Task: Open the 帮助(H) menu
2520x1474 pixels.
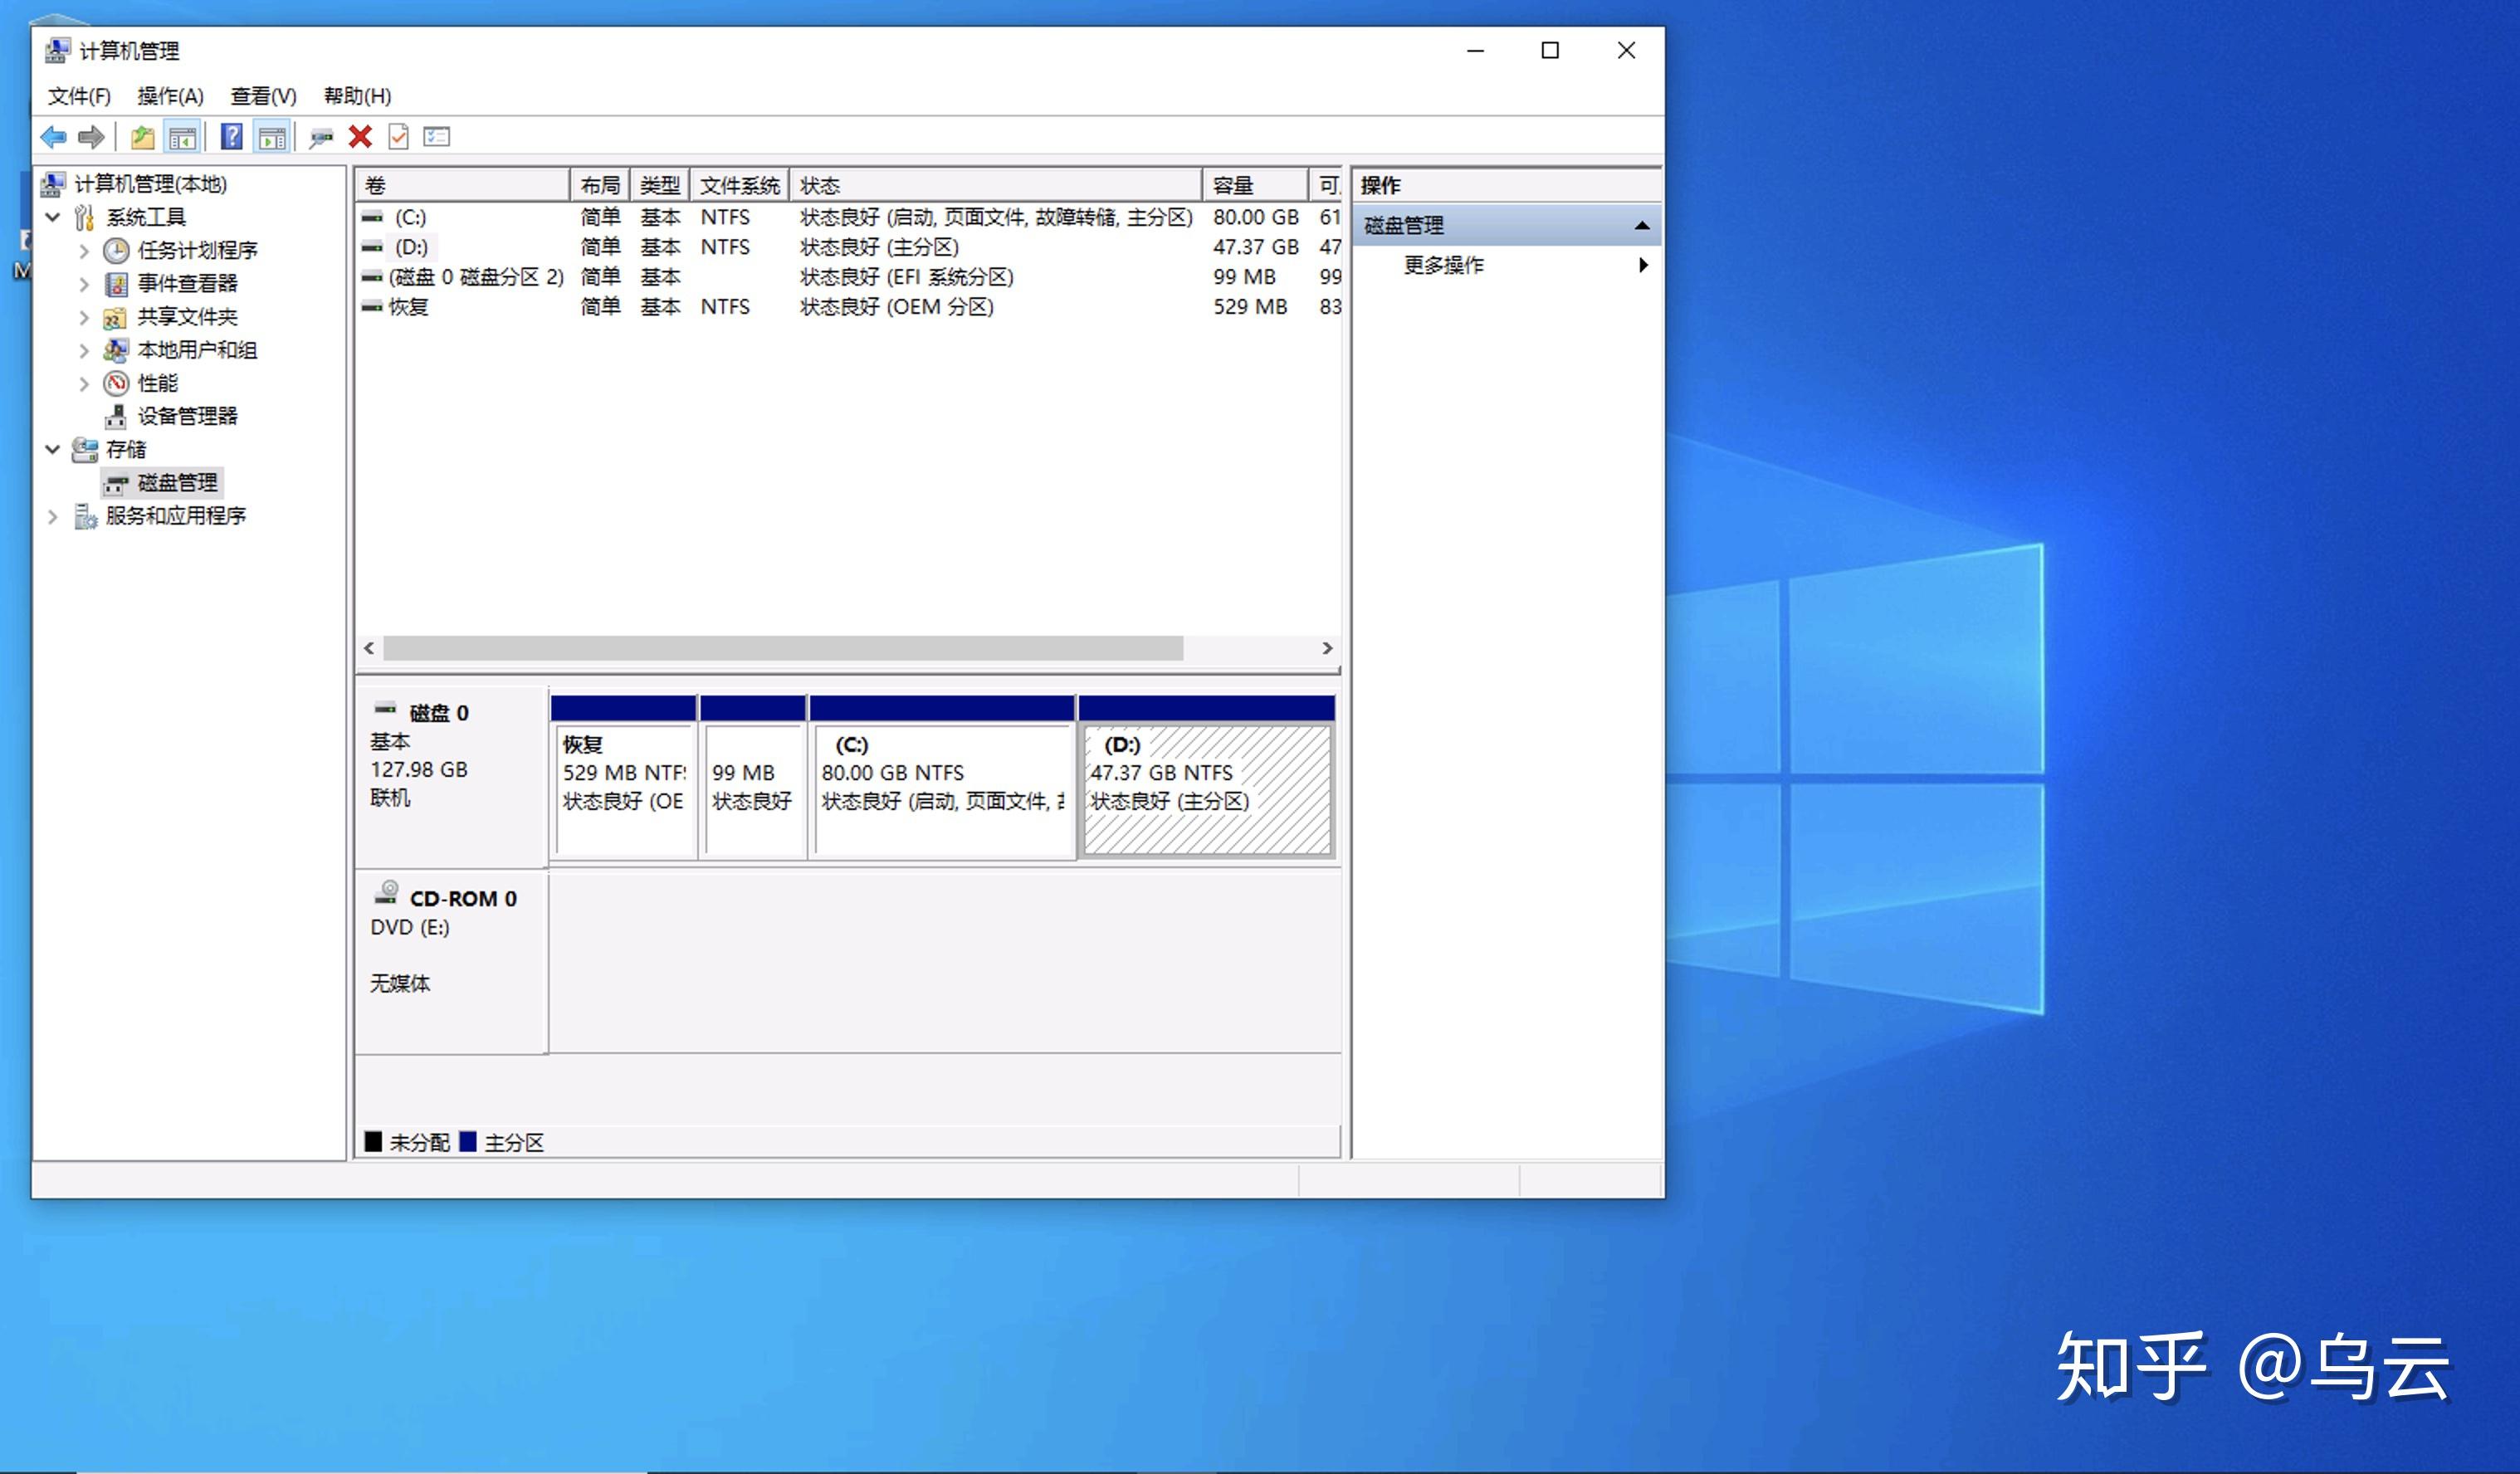Action: 357,96
